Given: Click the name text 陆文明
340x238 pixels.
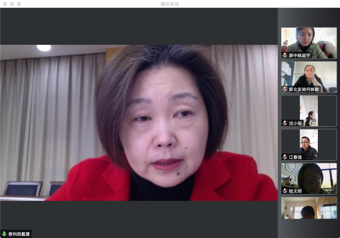Looking at the screenshot, I should 295,191.
